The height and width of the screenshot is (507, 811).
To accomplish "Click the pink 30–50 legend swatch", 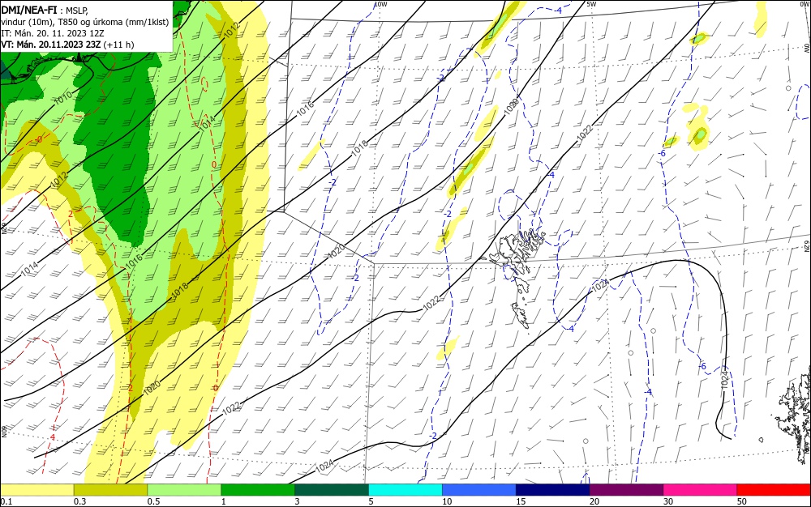I will pyautogui.click(x=701, y=490).
